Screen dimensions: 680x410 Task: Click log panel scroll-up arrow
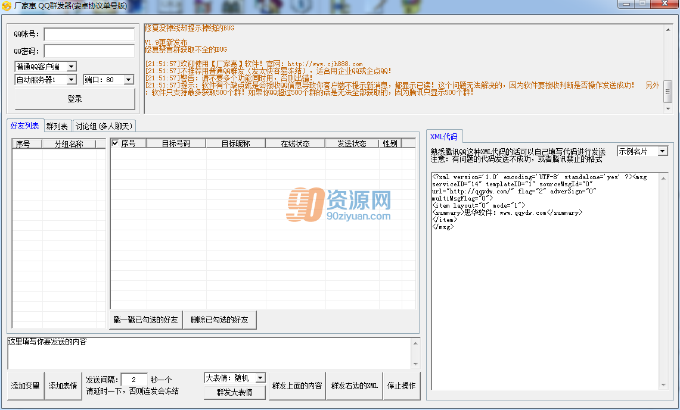tap(668, 29)
